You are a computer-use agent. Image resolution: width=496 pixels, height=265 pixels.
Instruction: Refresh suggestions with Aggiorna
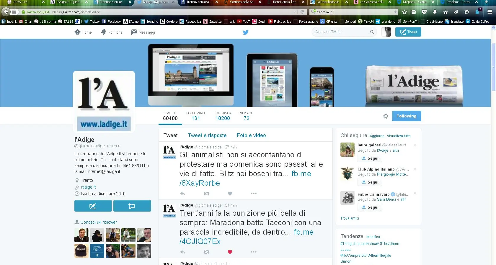(377, 136)
